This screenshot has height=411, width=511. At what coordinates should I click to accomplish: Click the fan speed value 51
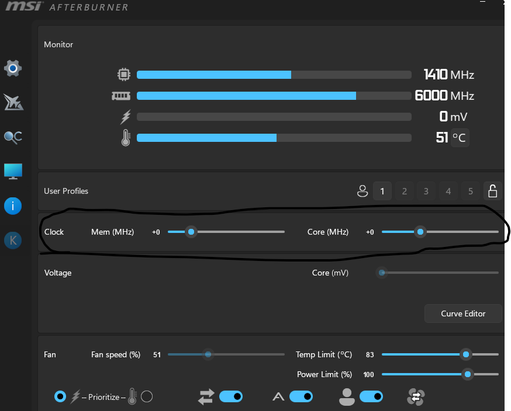pos(157,355)
